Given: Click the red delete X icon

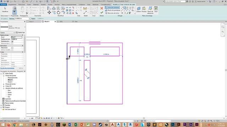Looking at the screenshot, I should 73,13.
